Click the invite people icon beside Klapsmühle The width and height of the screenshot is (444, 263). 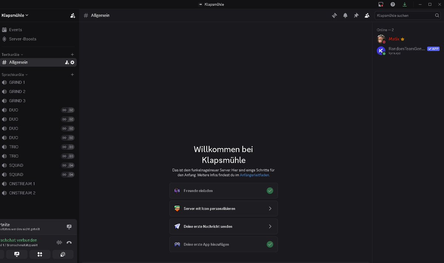[73, 16]
